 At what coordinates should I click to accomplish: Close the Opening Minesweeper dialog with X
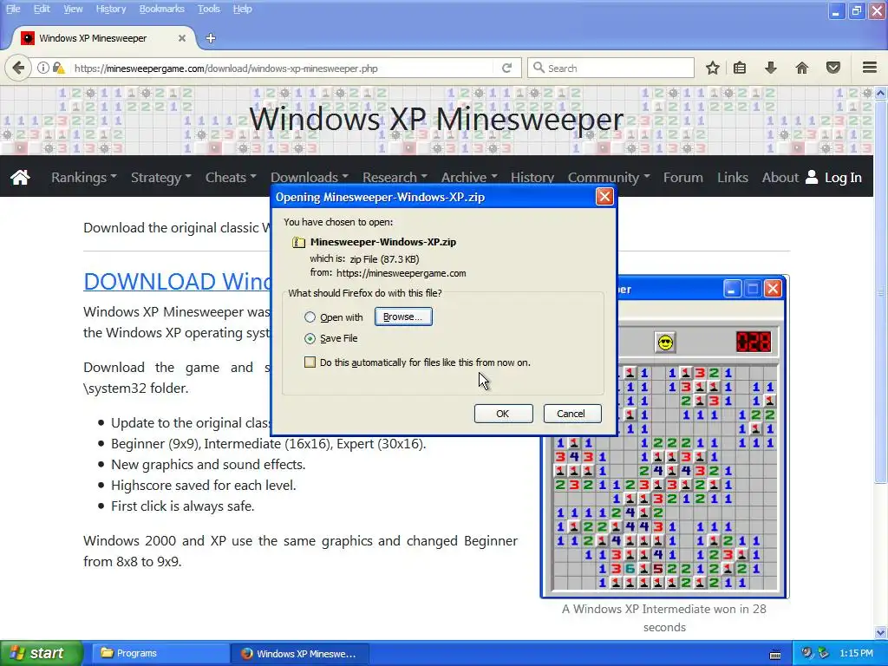[x=604, y=197]
